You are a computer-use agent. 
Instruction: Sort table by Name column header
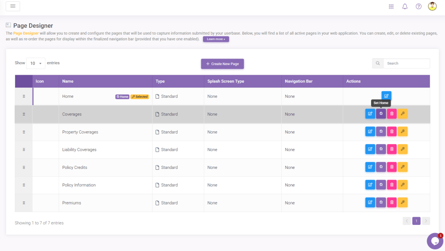coord(68,81)
